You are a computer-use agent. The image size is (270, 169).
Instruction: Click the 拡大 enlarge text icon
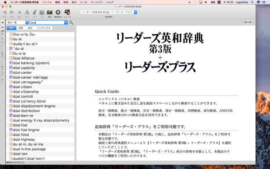[x=27, y=13]
